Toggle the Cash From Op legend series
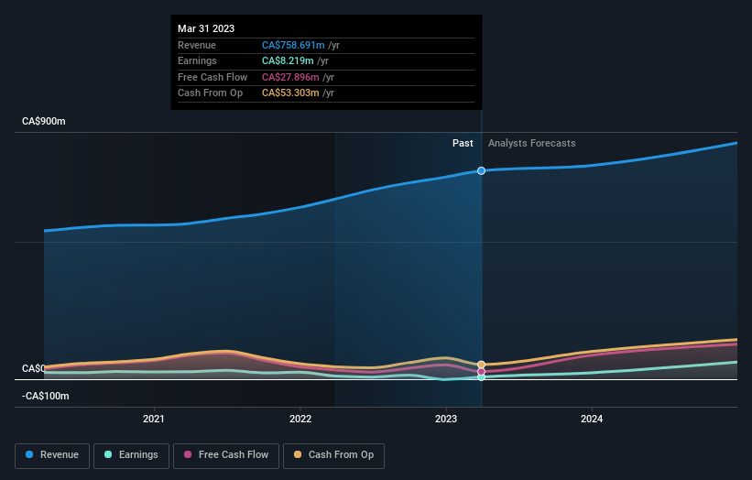The height and width of the screenshot is (480, 752). click(x=333, y=455)
